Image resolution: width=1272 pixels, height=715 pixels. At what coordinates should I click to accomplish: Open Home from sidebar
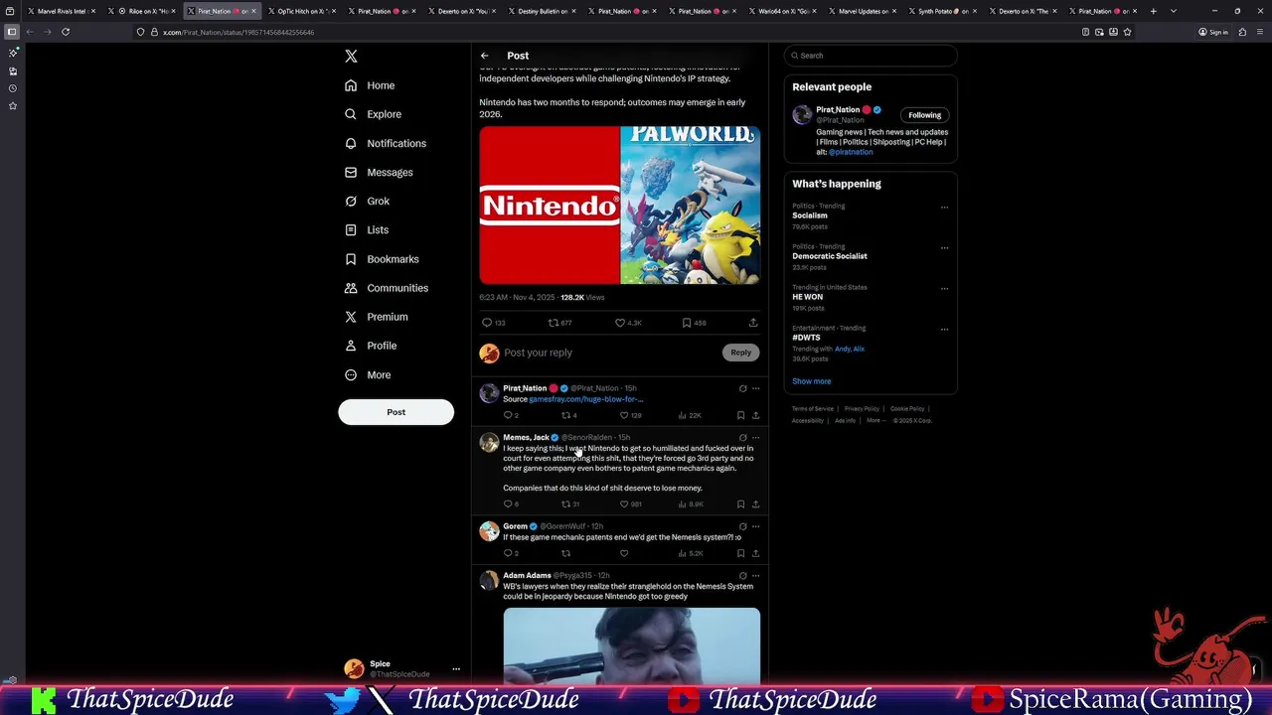point(370,85)
